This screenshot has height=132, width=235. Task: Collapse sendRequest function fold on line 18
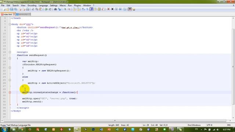[x=10, y=58]
